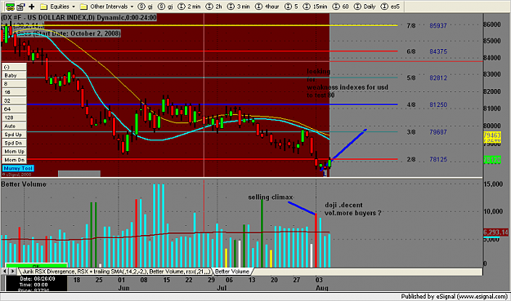Select the first S gj symbol shortcut

[x=145, y=7]
